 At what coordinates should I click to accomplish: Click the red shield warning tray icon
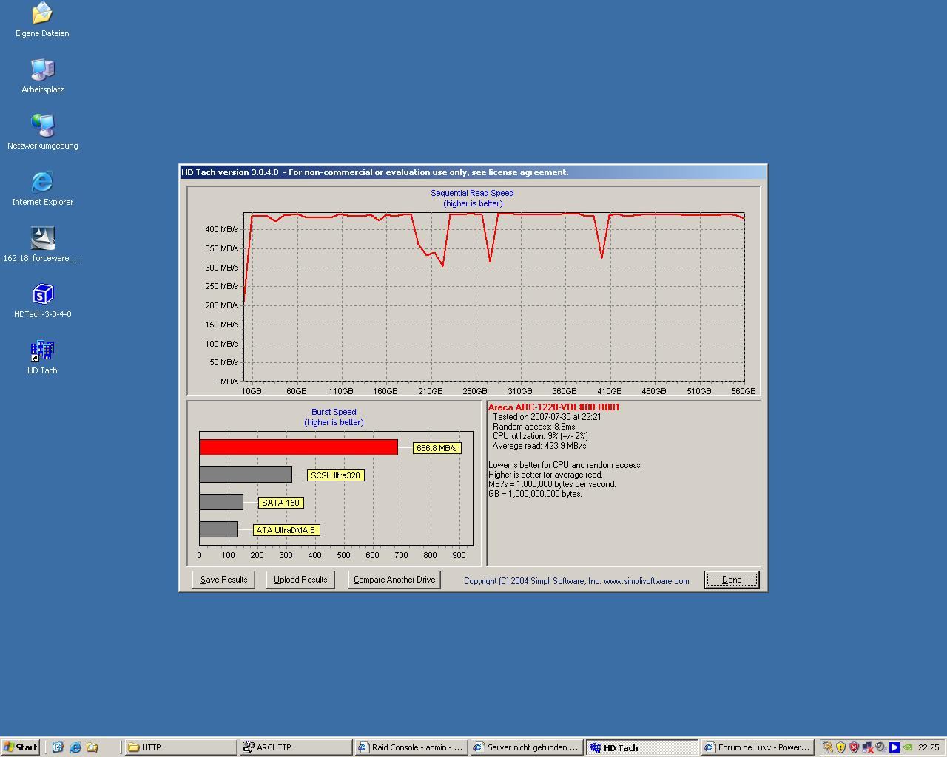point(854,747)
